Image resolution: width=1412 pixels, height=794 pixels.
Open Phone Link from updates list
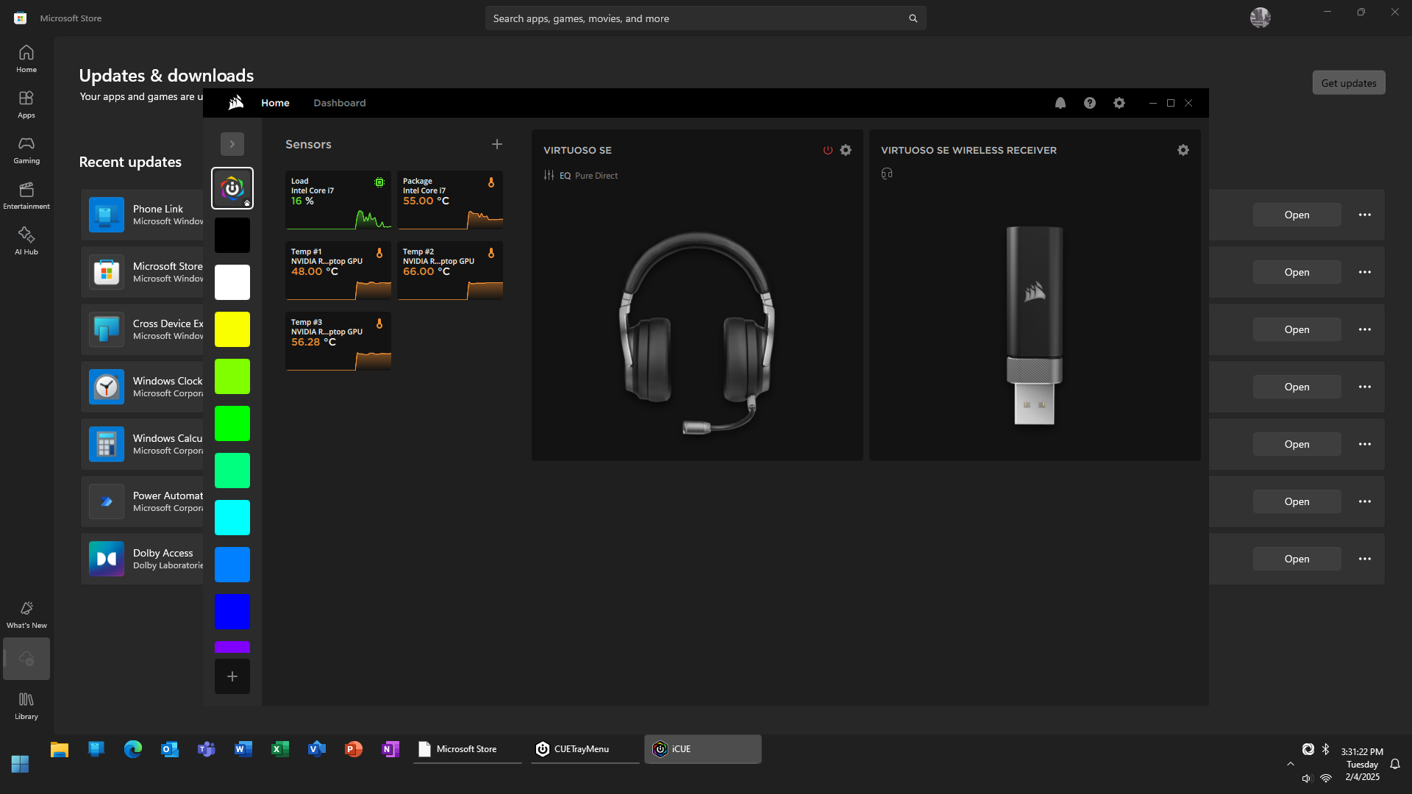pos(1297,215)
